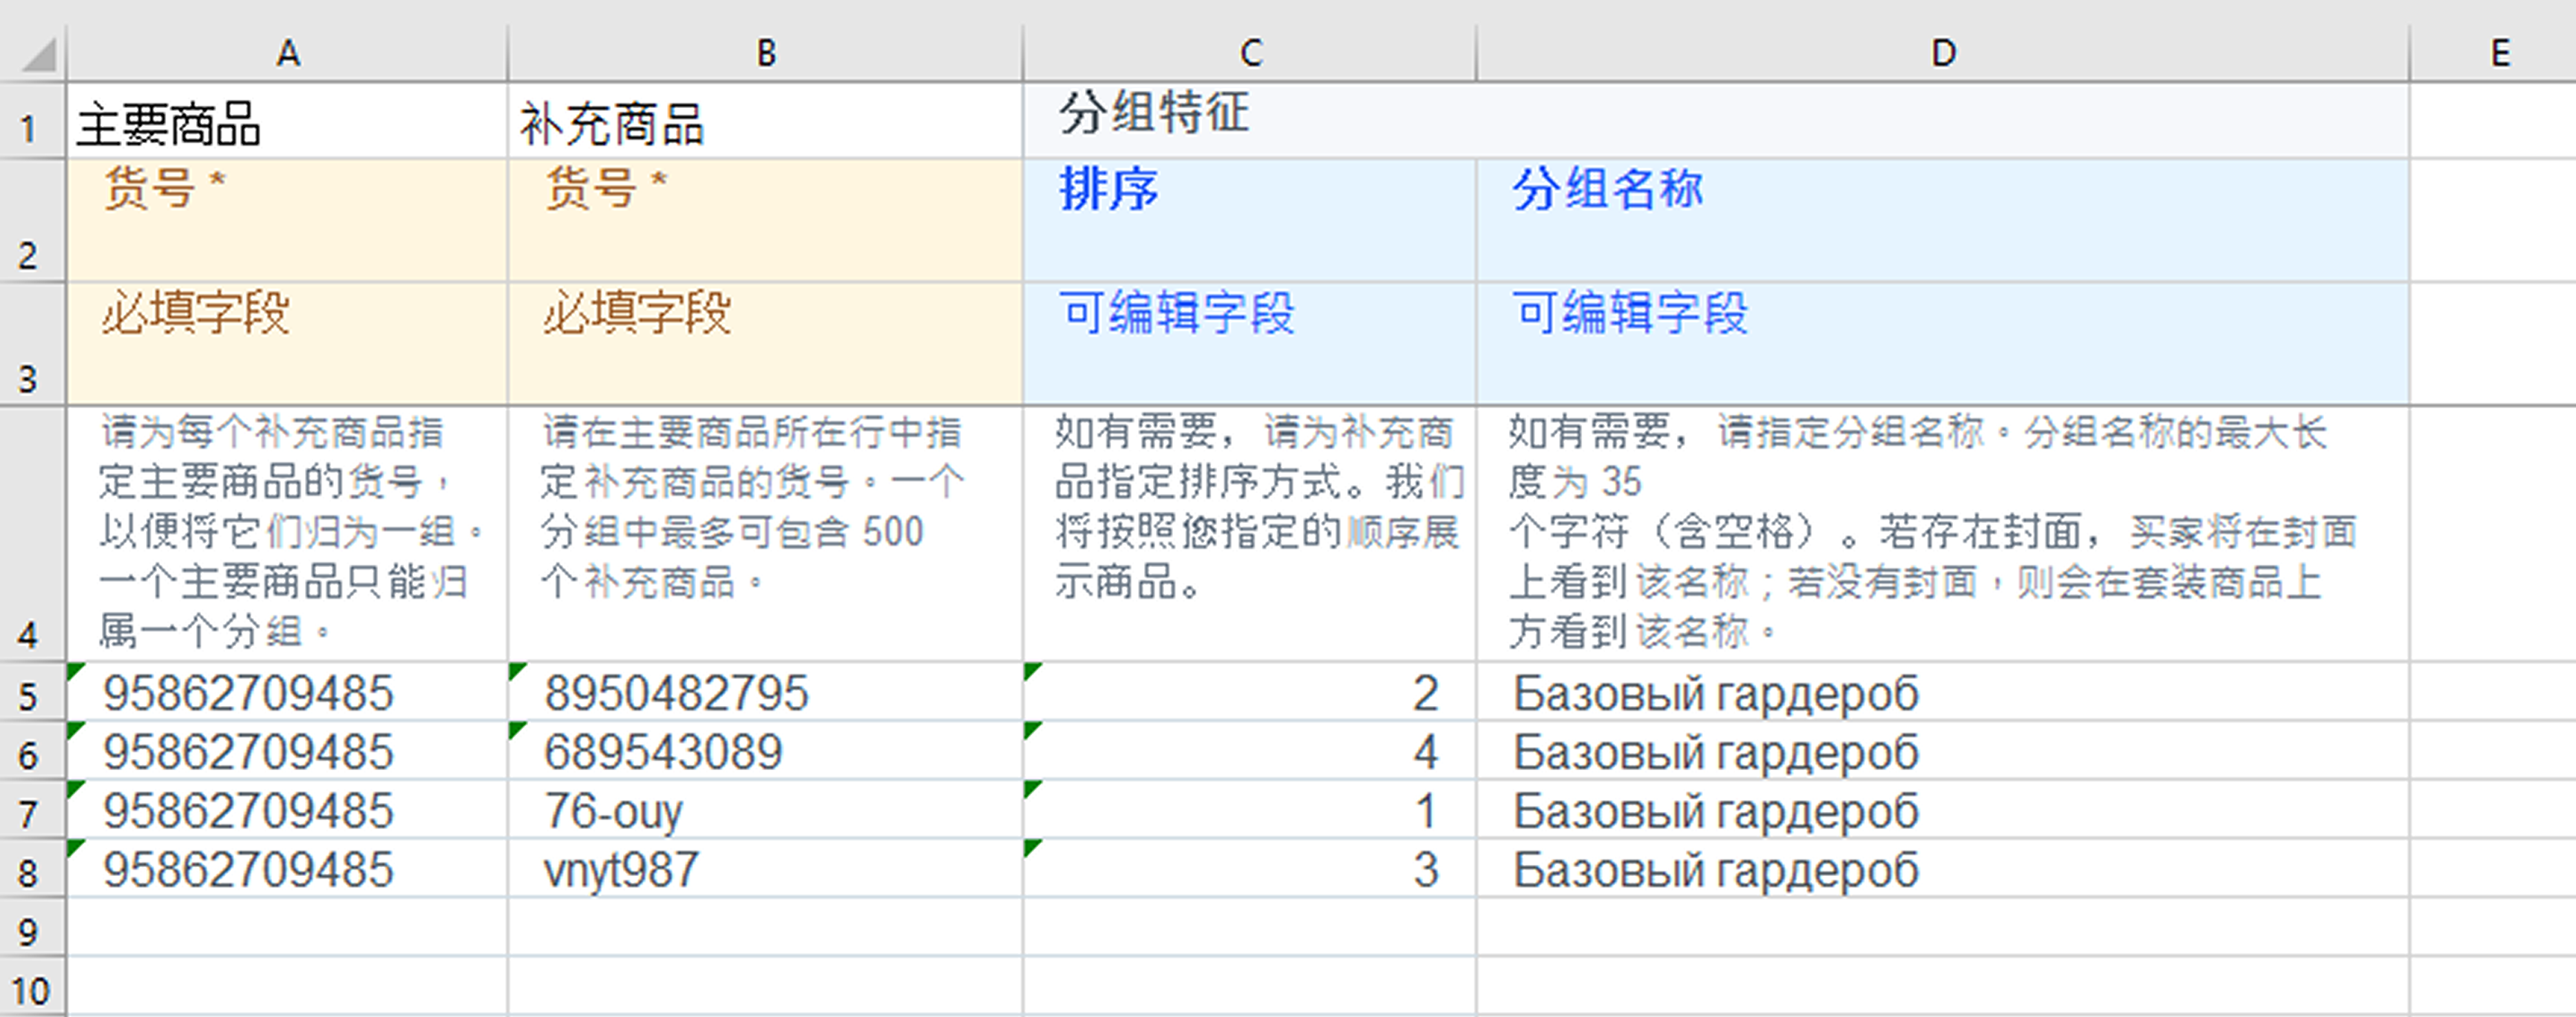This screenshot has width=2576, height=1017.
Task: Select column C header
Action: click(x=1249, y=53)
